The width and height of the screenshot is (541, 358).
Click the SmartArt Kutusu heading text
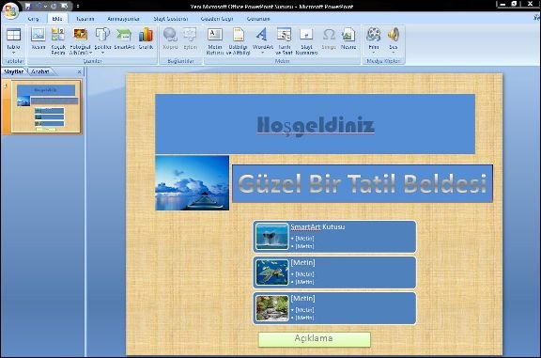pos(317,226)
